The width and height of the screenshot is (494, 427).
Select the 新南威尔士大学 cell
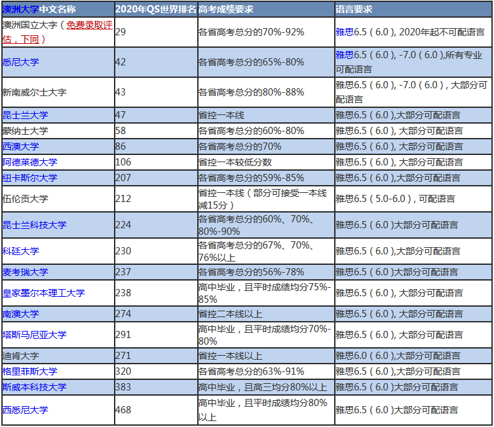58,92
